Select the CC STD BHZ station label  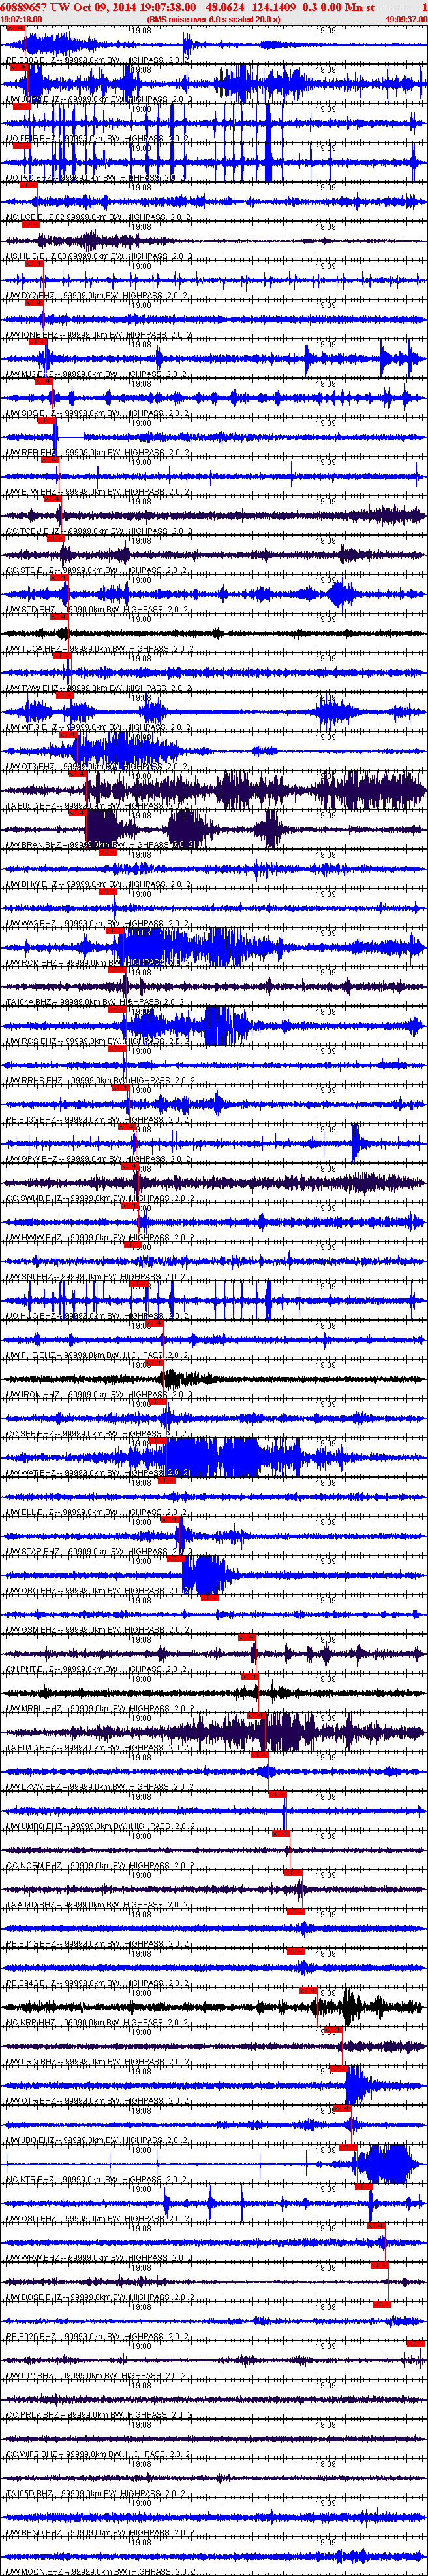(98, 570)
